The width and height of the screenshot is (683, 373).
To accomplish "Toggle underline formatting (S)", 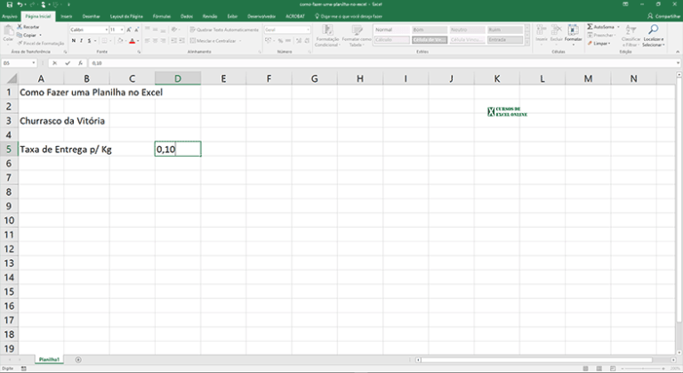I will (89, 41).
